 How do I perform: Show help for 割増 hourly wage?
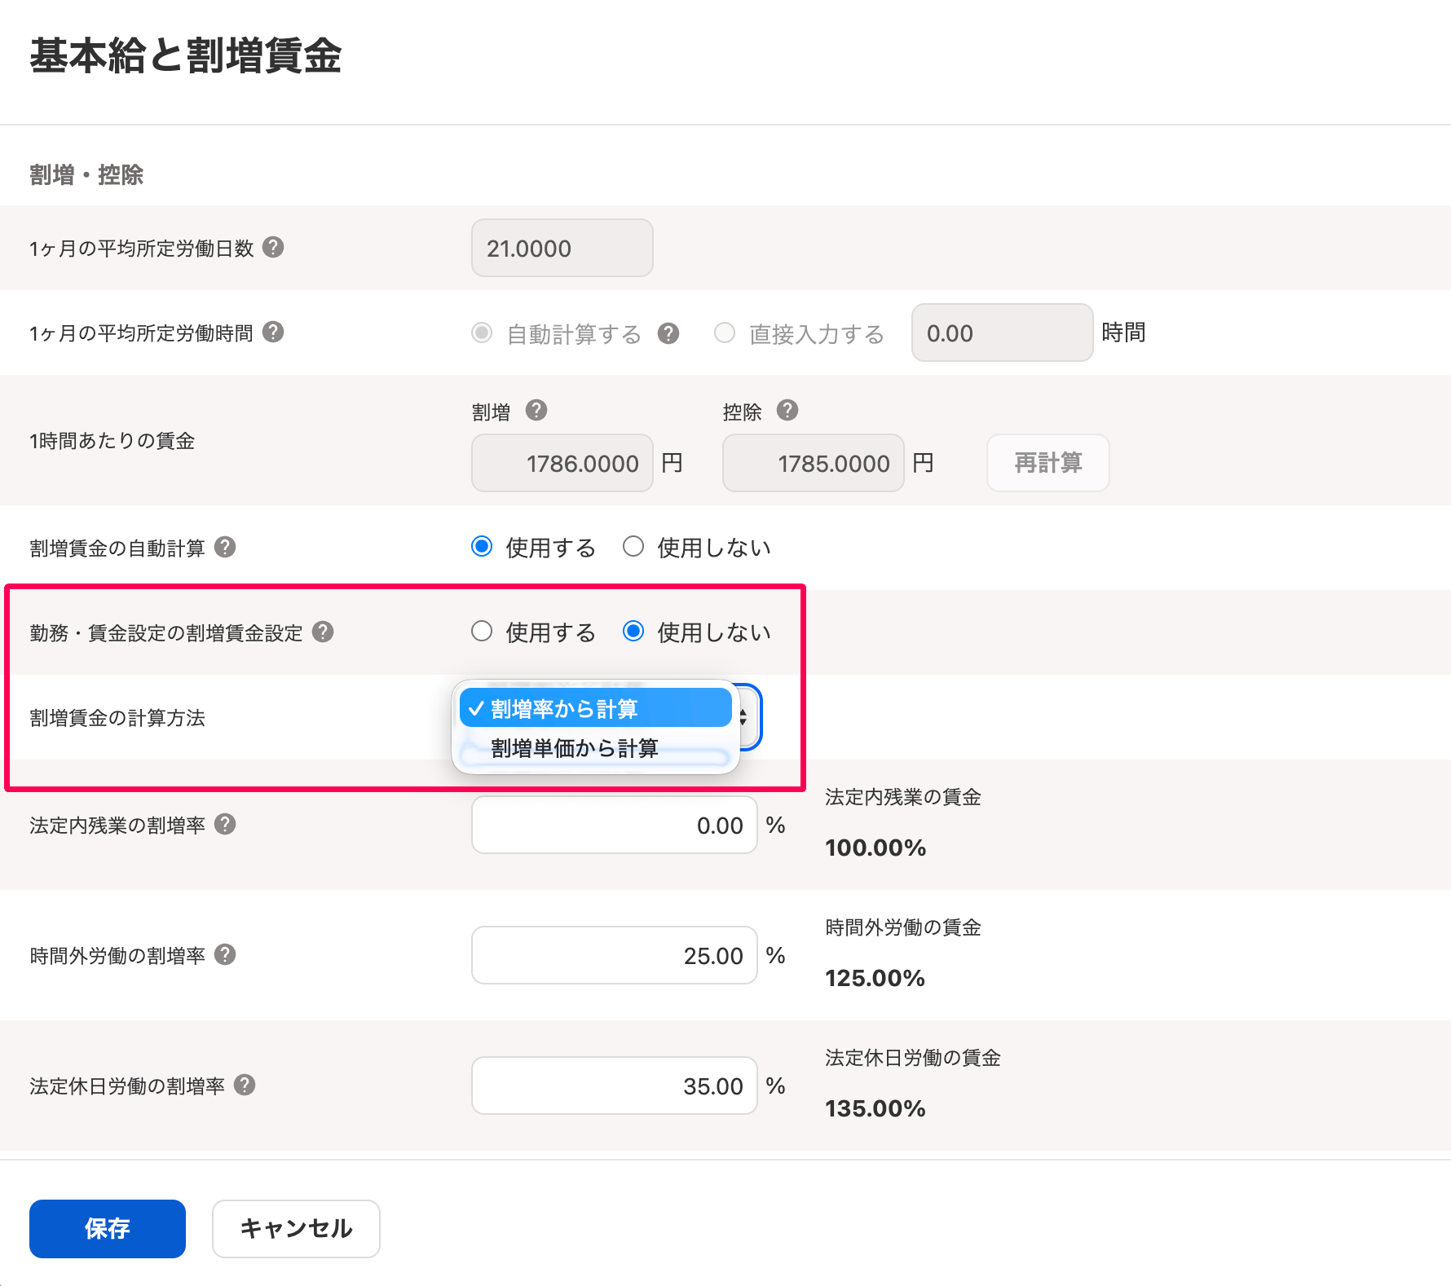(536, 410)
